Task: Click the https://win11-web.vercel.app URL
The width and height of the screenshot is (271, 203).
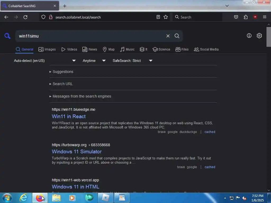Action: pos(75,180)
